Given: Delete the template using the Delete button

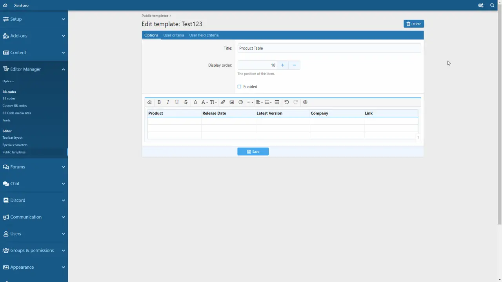Looking at the screenshot, I should (413, 24).
